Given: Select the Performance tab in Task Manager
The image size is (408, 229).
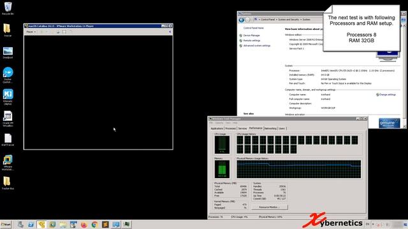Looking at the screenshot, I should tap(256, 128).
